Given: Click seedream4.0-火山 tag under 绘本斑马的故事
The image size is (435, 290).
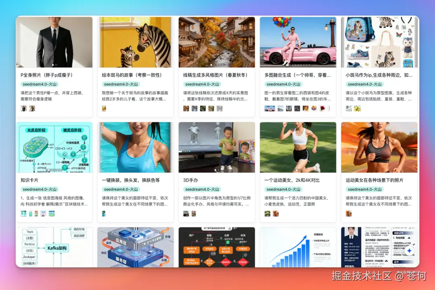Looking at the screenshot, I should 121,84.
